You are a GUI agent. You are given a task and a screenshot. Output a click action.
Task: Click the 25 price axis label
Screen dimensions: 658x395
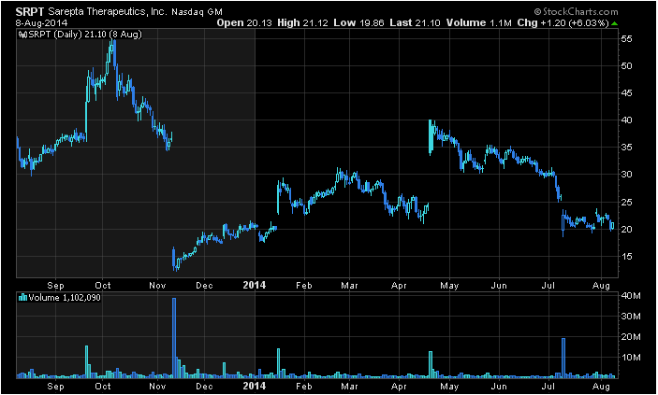pyautogui.click(x=626, y=203)
